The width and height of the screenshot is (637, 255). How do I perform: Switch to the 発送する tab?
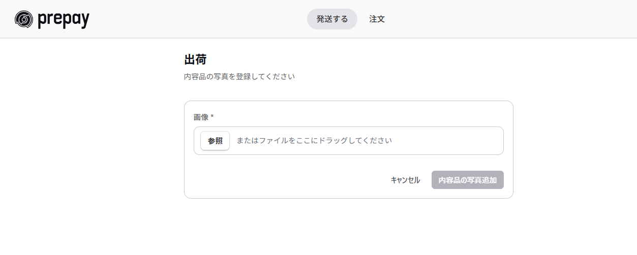[x=332, y=19]
